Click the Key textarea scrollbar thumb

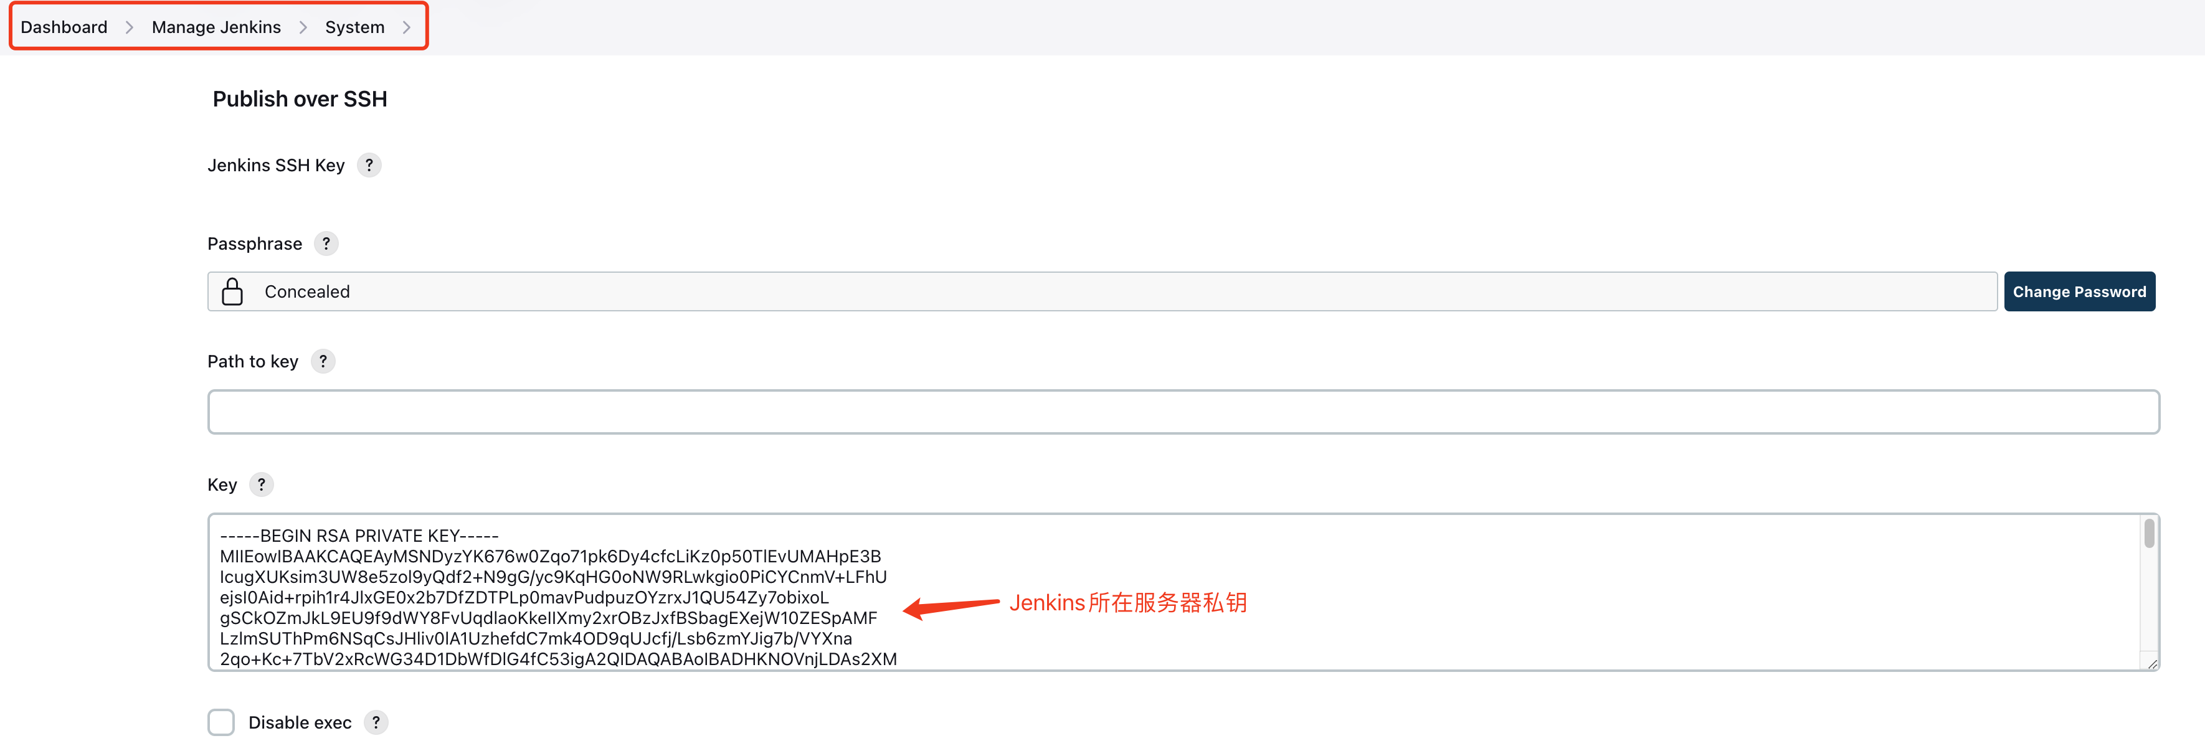[x=2148, y=534]
